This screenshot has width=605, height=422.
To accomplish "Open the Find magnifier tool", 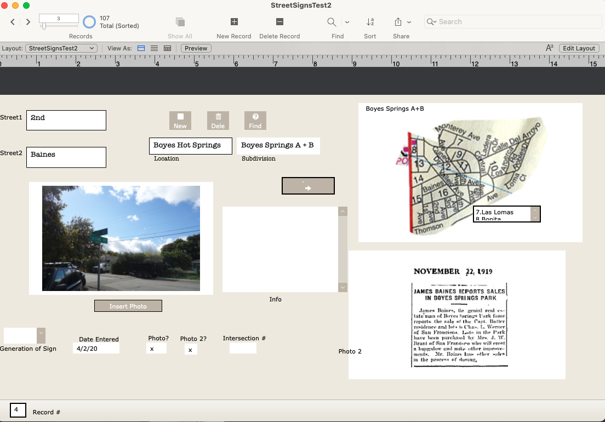I will point(332,22).
